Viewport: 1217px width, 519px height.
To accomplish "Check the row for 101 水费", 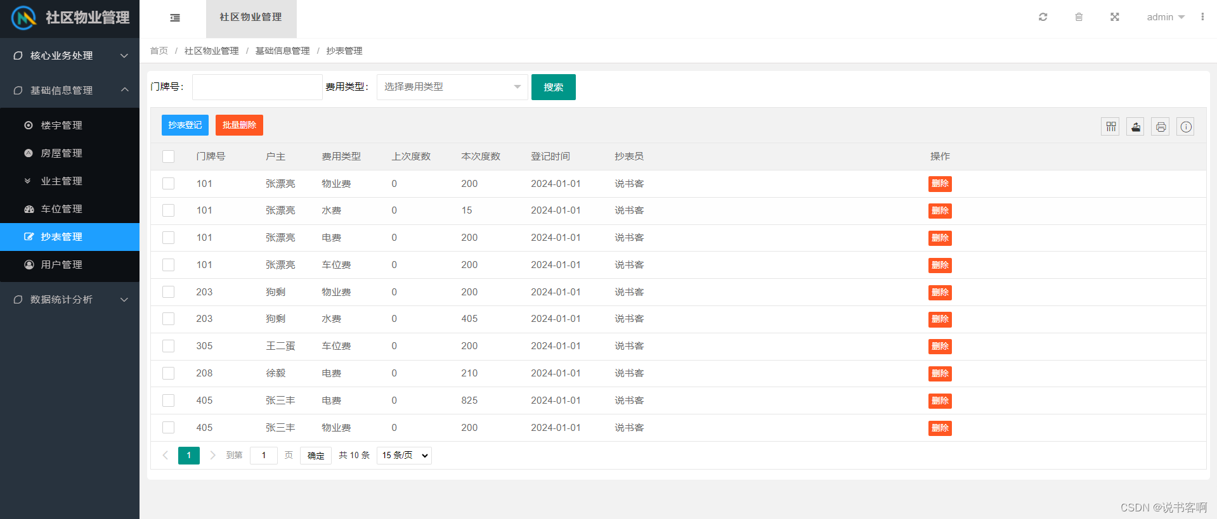I will 168,210.
